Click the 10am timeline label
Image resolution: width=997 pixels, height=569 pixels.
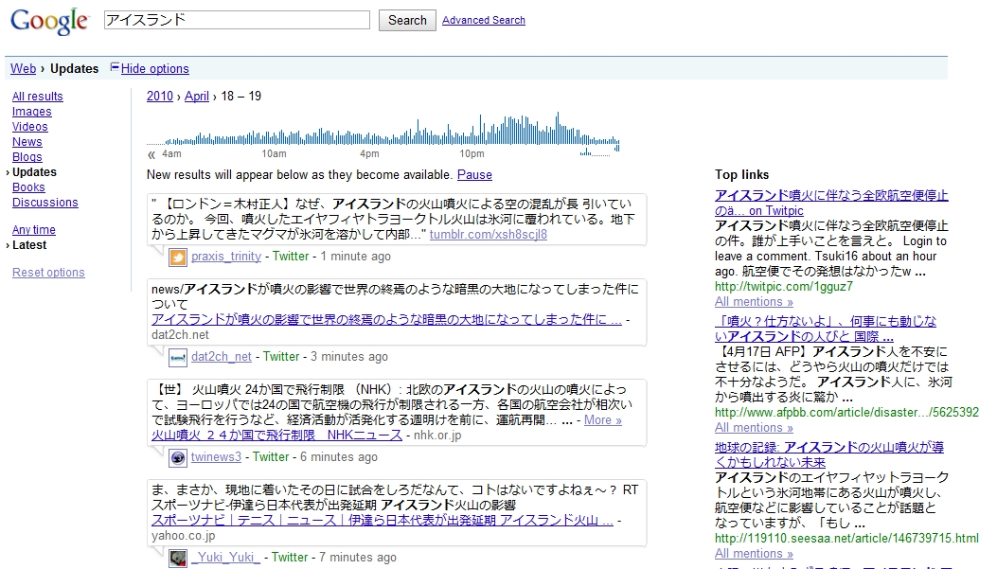[x=274, y=154]
